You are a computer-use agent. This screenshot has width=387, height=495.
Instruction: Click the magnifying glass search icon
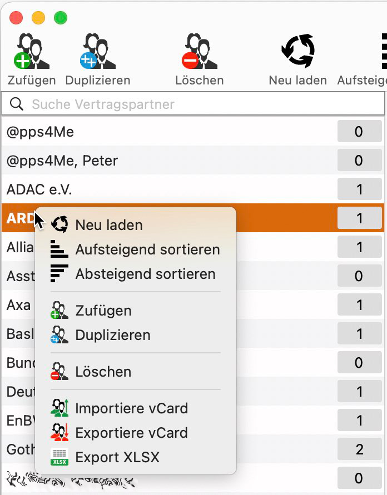pyautogui.click(x=17, y=104)
